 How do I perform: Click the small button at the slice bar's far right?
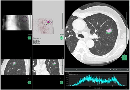(127, 70)
